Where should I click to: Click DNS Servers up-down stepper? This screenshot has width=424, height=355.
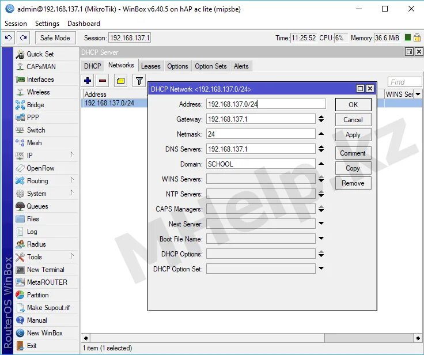pyautogui.click(x=321, y=149)
